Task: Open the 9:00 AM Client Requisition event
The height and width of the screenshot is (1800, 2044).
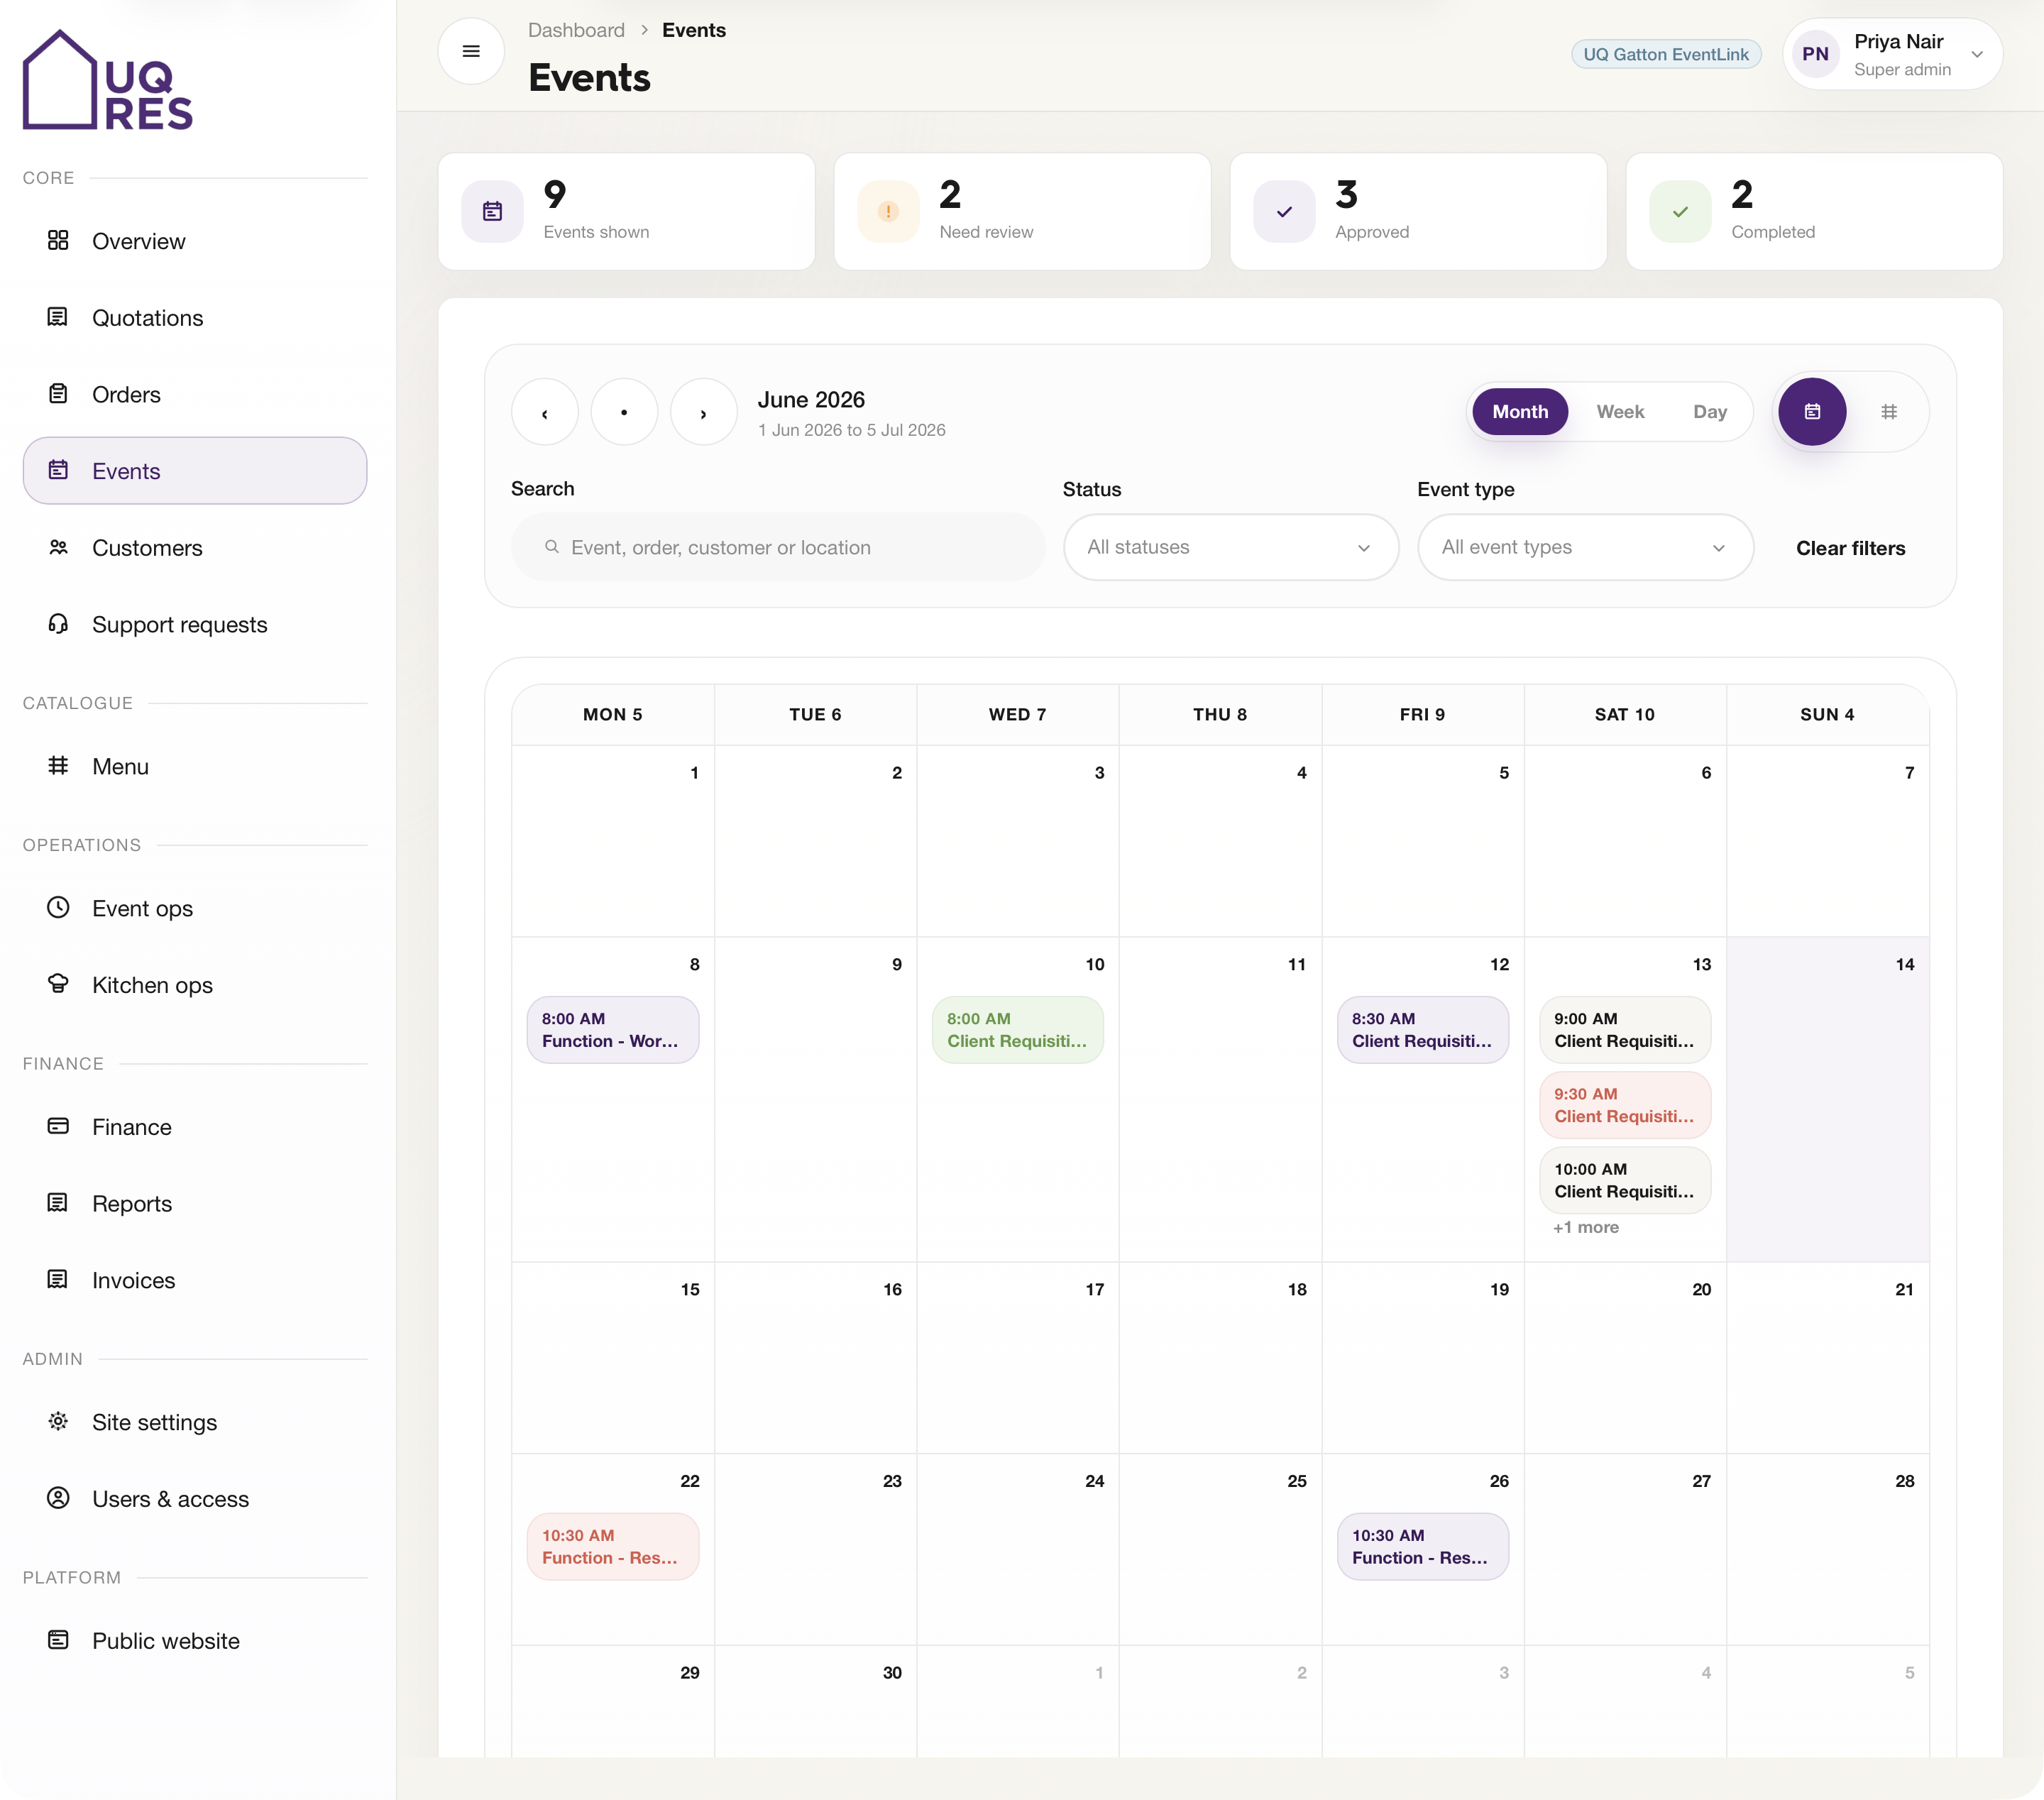Action: pyautogui.click(x=1625, y=1030)
